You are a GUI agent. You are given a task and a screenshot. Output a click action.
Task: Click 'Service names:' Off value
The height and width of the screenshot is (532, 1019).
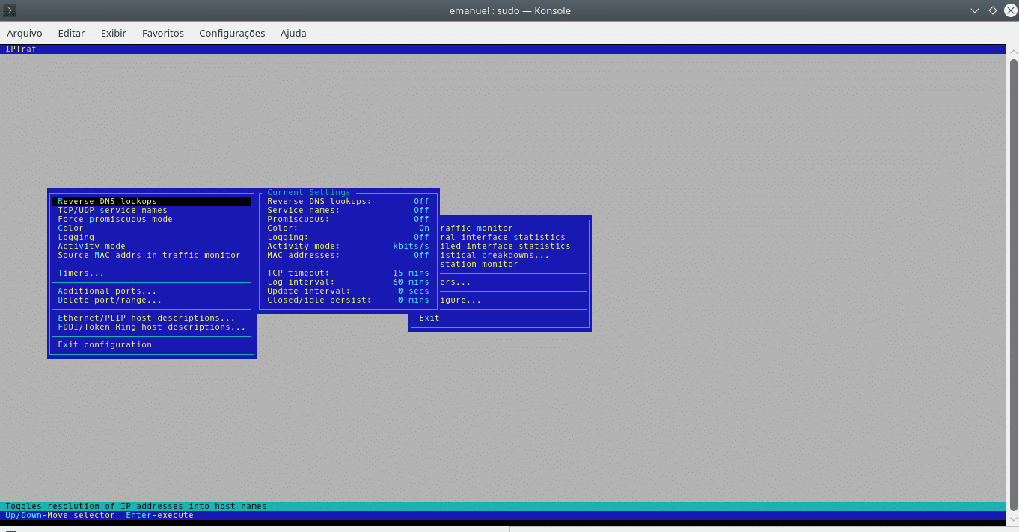422,210
